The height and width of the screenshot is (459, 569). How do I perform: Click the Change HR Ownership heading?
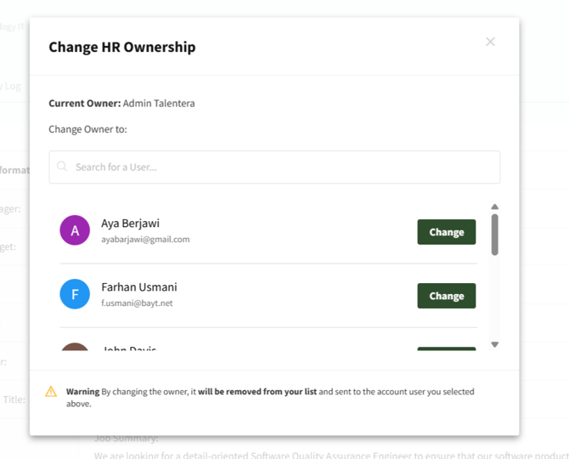click(121, 47)
